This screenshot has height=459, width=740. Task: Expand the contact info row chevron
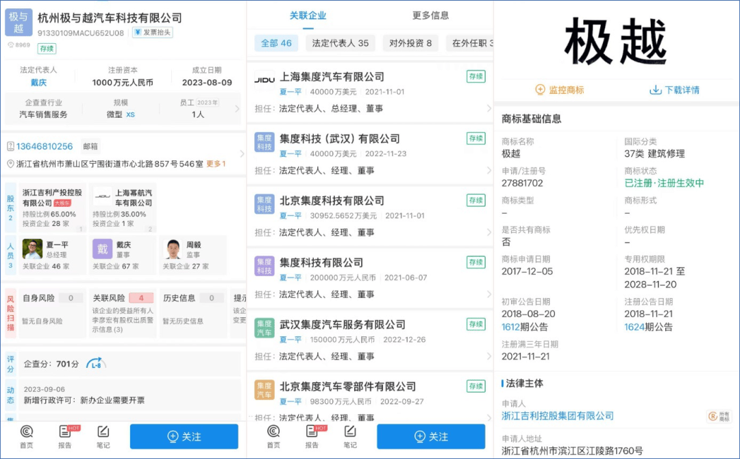[242, 153]
